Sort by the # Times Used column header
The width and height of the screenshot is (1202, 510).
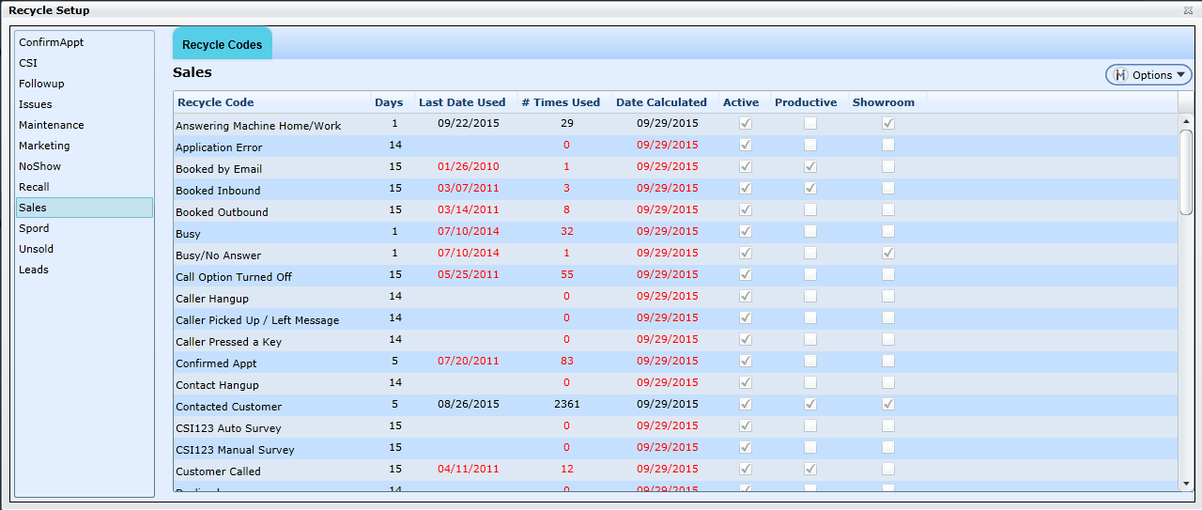561,102
